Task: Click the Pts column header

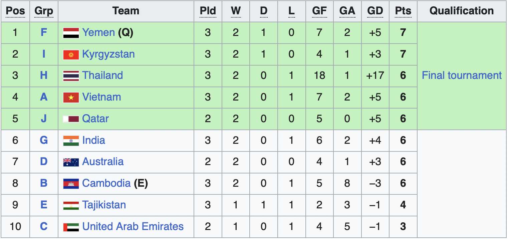Action: click(x=403, y=11)
